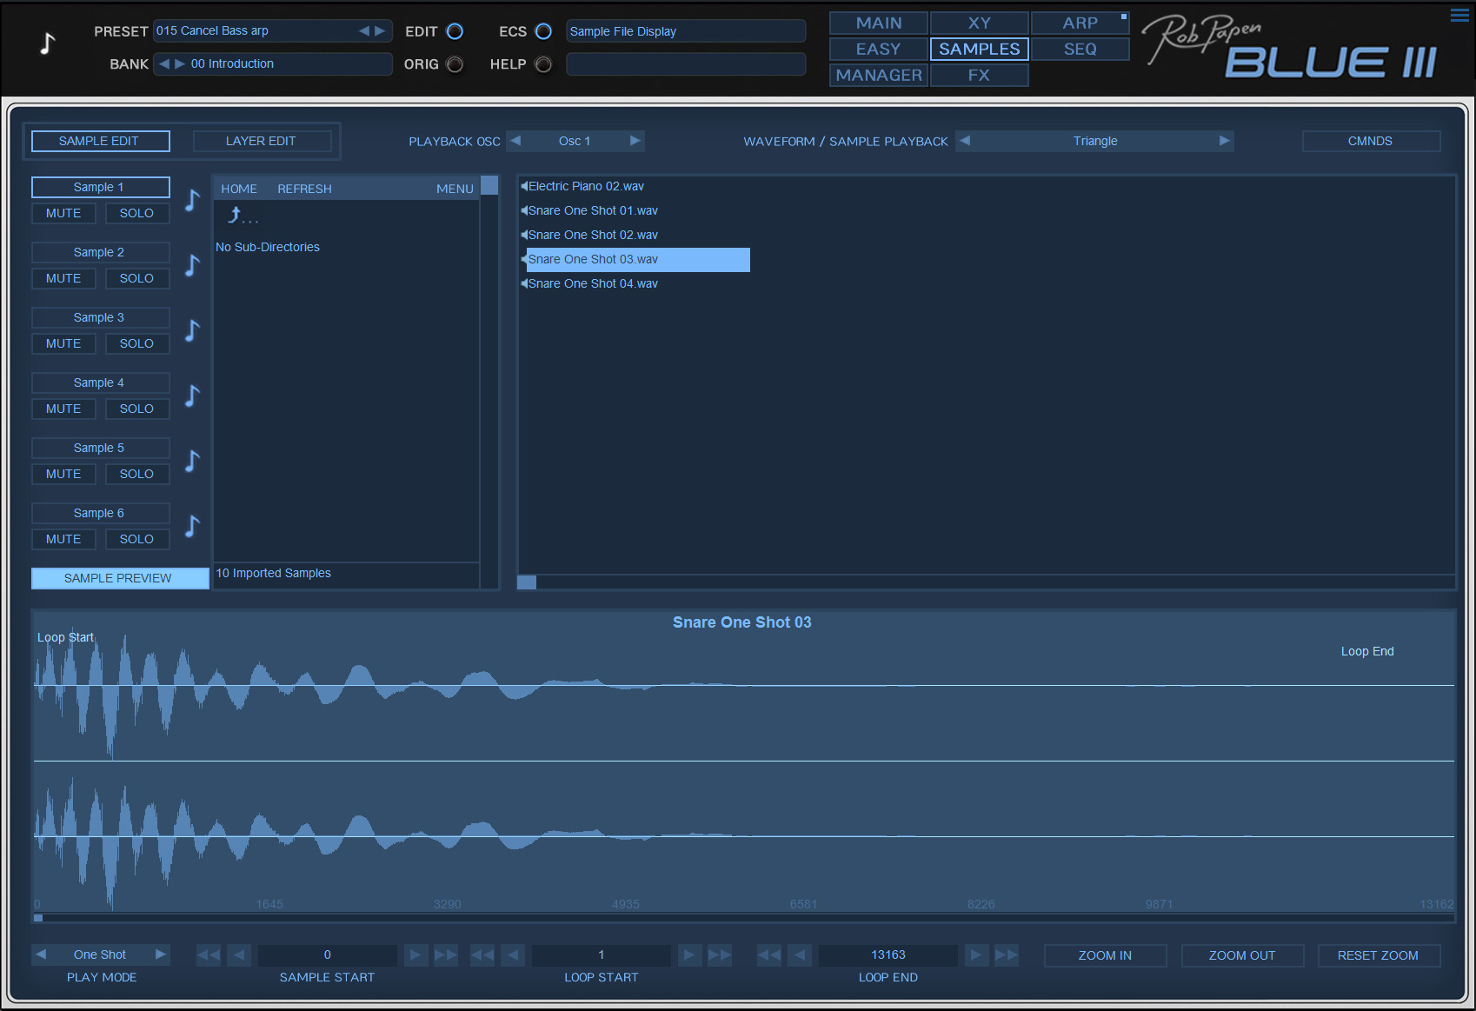
Task: Click the music note icon beside Sample 4
Action: (x=193, y=396)
